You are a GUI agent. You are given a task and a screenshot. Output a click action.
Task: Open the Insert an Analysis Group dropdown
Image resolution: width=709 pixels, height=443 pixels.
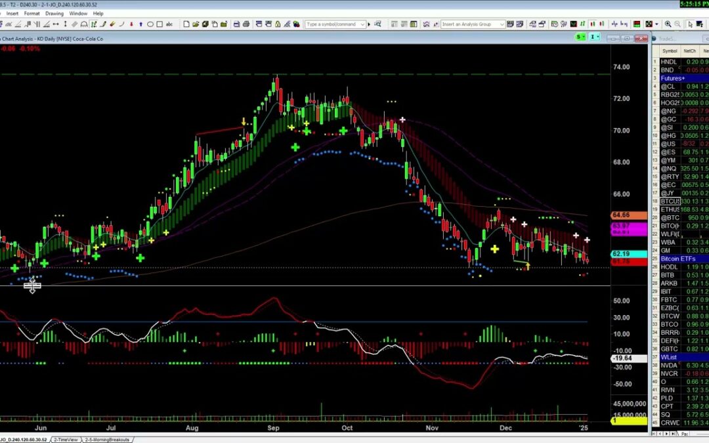tap(502, 24)
